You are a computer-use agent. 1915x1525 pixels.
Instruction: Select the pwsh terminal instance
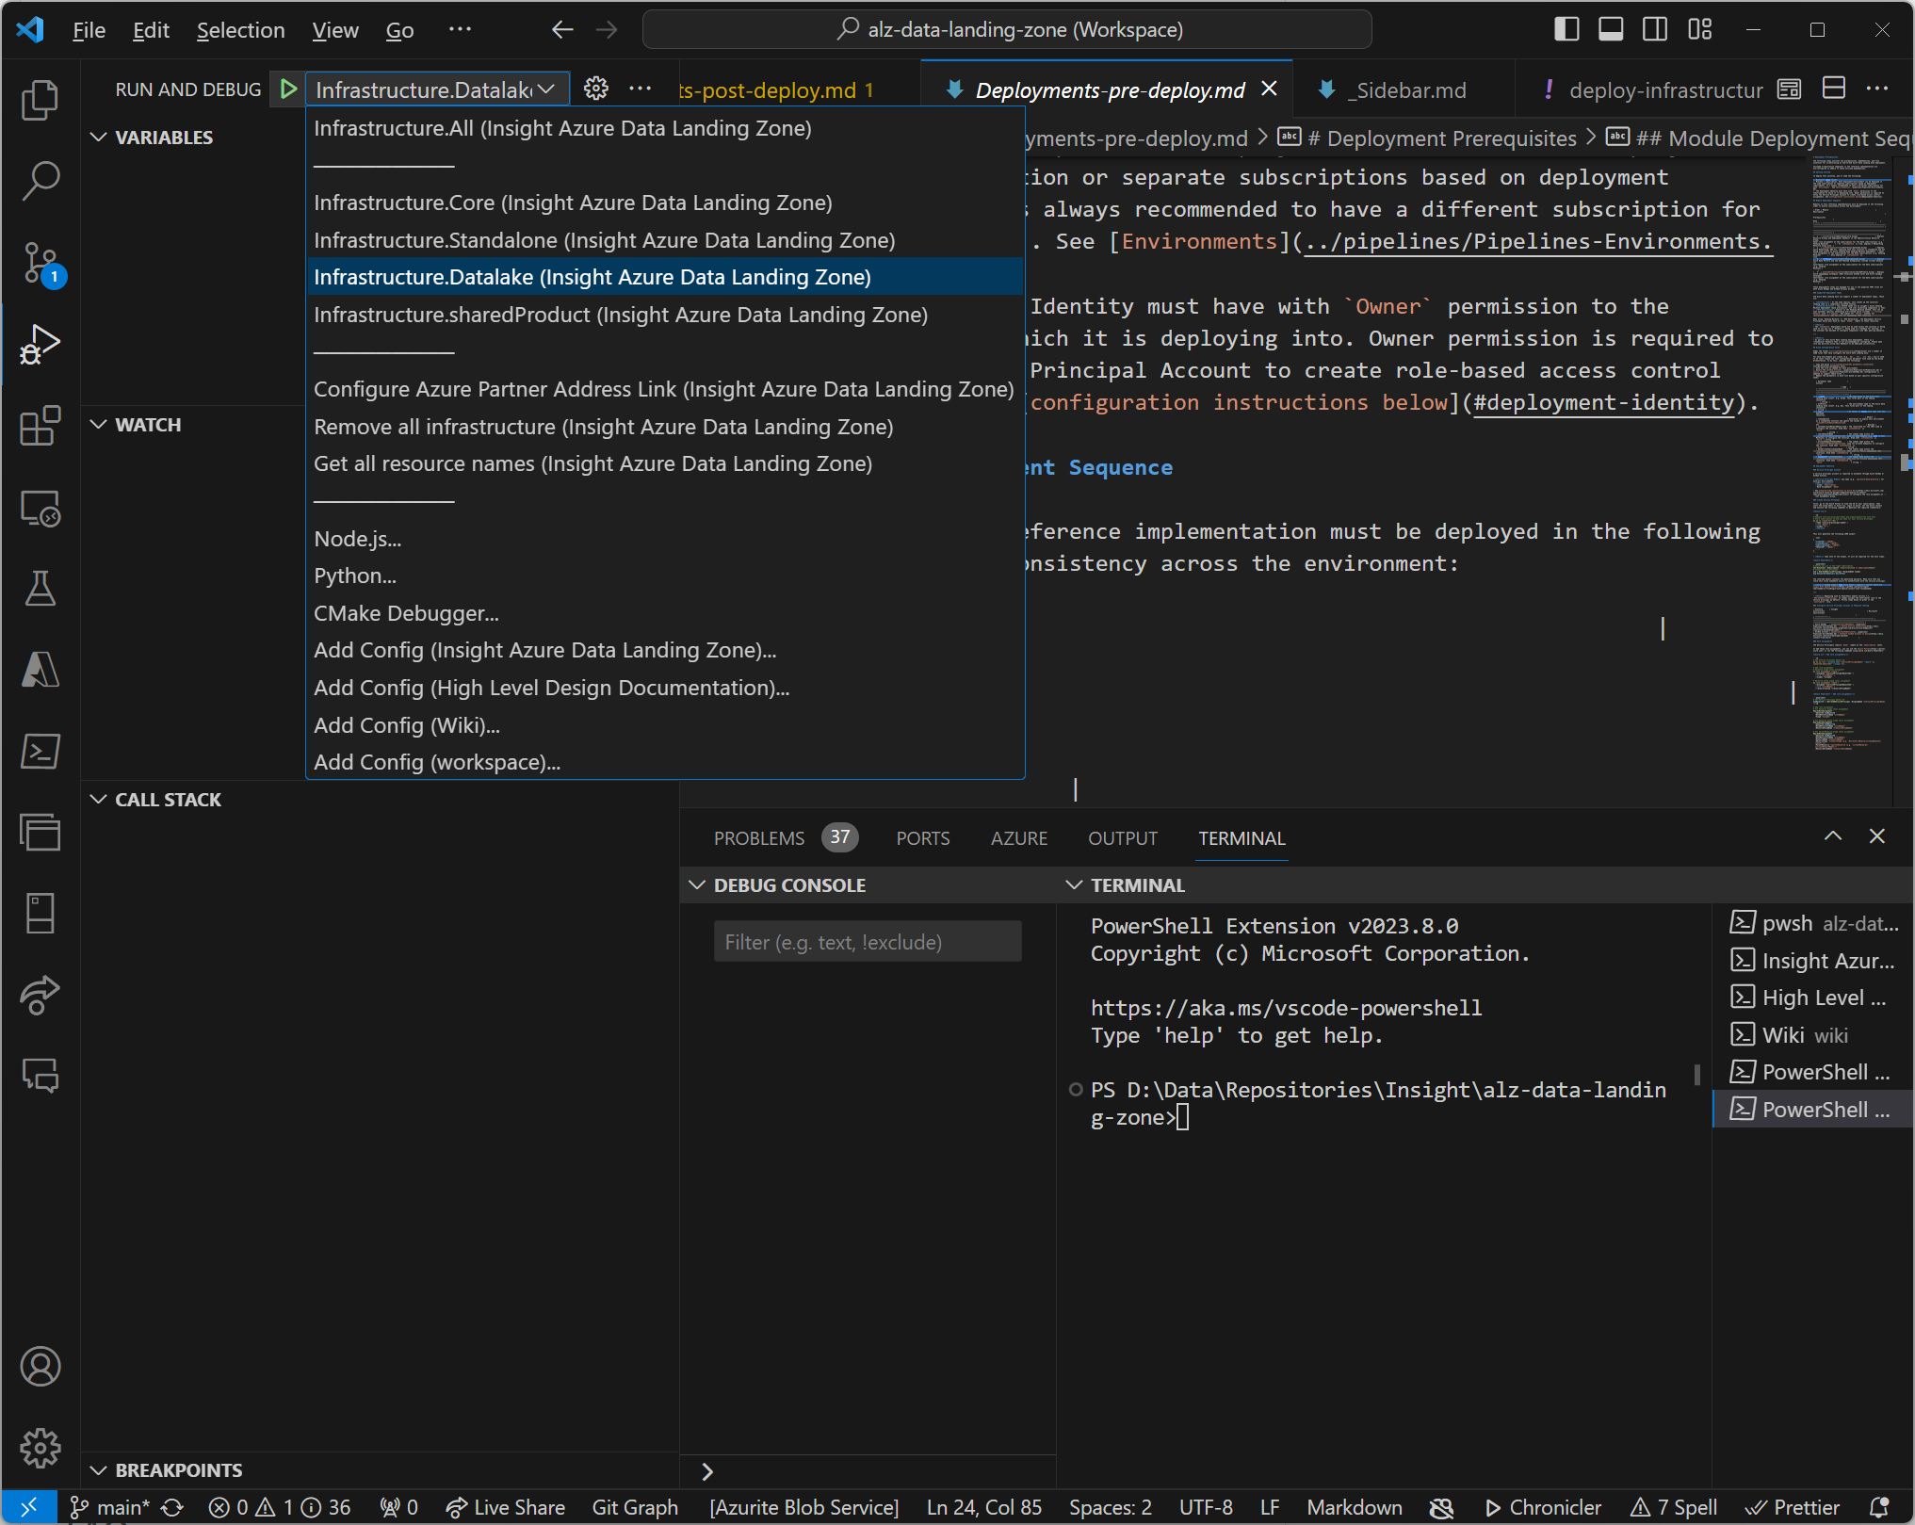[x=1813, y=924]
